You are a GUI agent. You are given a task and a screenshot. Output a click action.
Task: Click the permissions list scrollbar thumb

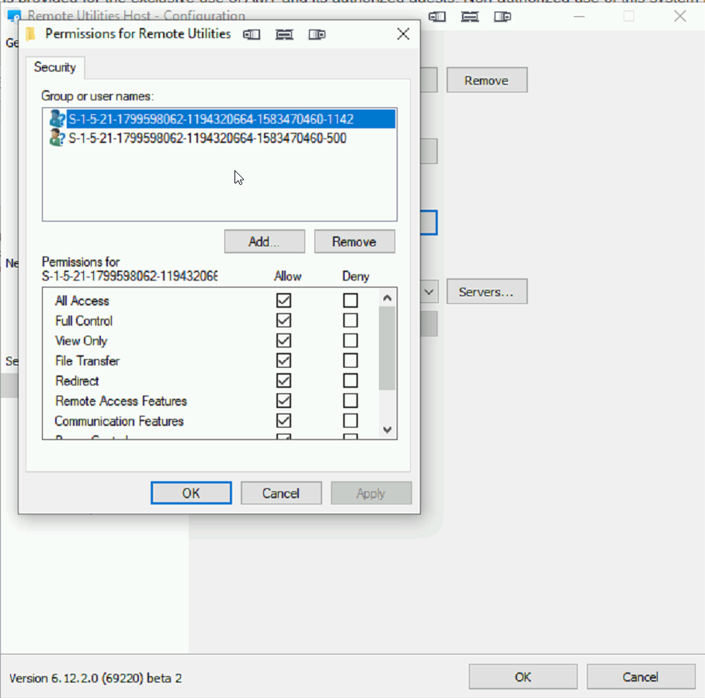(388, 347)
